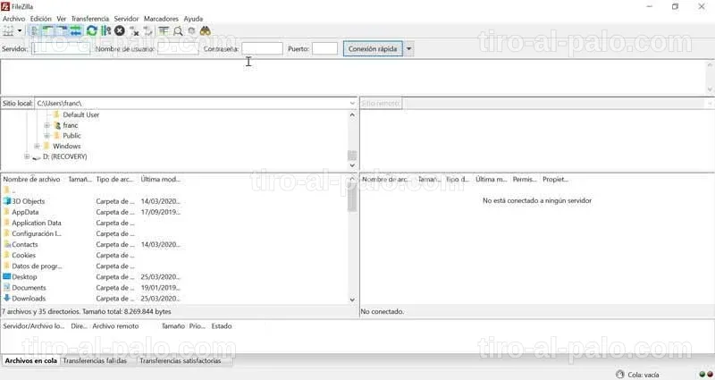
Task: Select D: (RECOVERY) drive in tree
Action: pyautogui.click(x=64, y=156)
